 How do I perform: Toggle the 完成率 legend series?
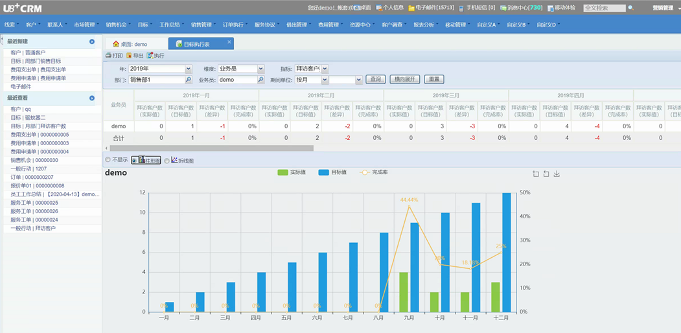pyautogui.click(x=373, y=172)
